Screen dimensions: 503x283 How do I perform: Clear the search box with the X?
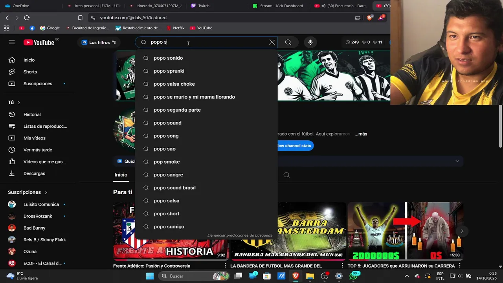point(272,42)
